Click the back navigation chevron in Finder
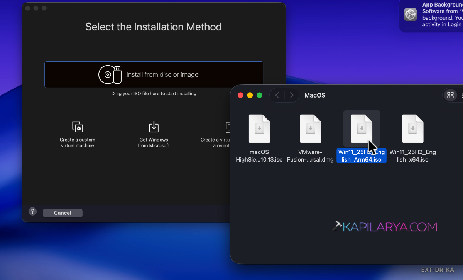The image size is (463, 280). coord(277,95)
